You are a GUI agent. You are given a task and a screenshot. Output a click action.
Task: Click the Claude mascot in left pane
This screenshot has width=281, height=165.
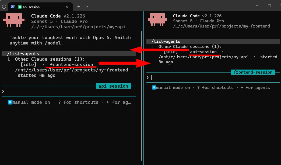pyautogui.click(x=14, y=20)
